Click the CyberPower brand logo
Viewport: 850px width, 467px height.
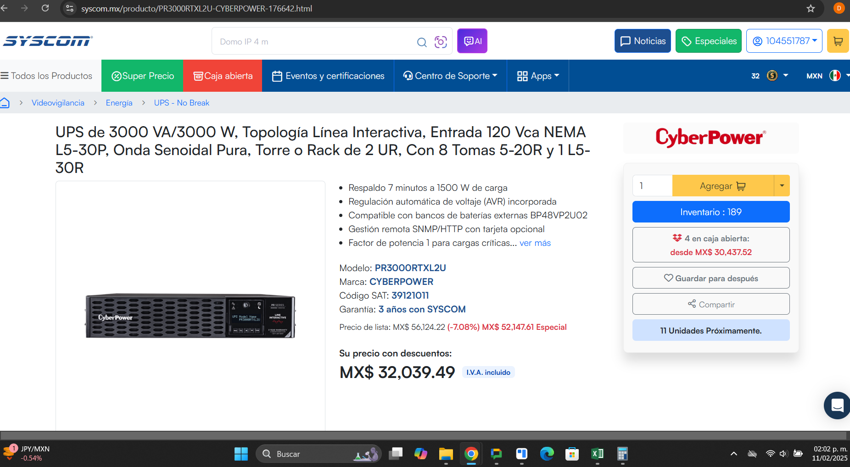pyautogui.click(x=710, y=138)
